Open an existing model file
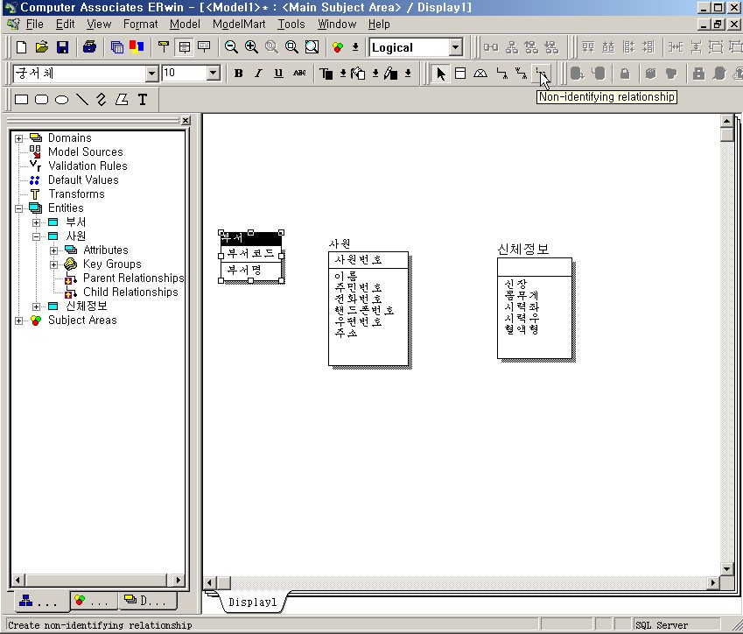Image resolution: width=743 pixels, height=634 pixels. (42, 47)
